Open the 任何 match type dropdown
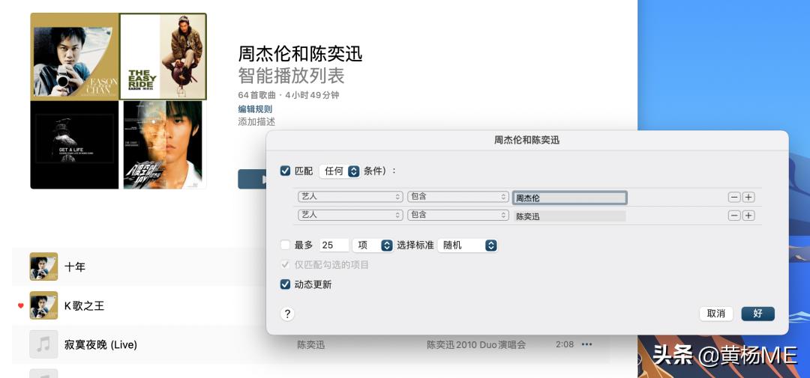The image size is (810, 378). click(340, 171)
